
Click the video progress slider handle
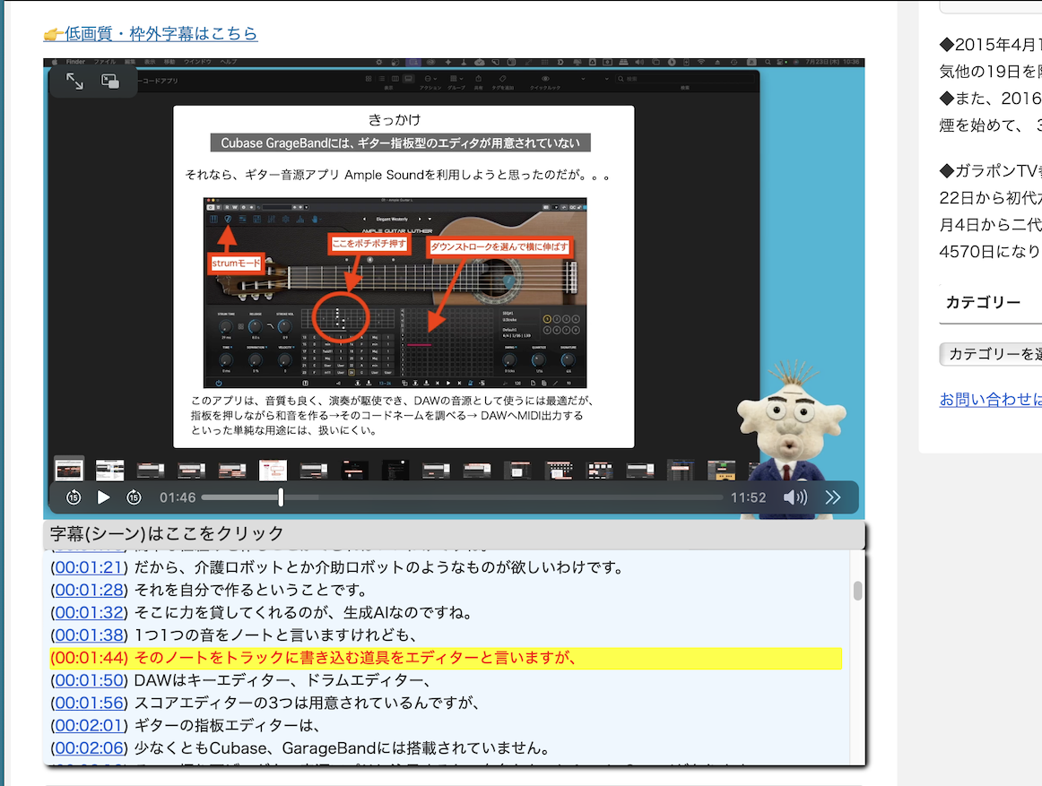(x=281, y=497)
